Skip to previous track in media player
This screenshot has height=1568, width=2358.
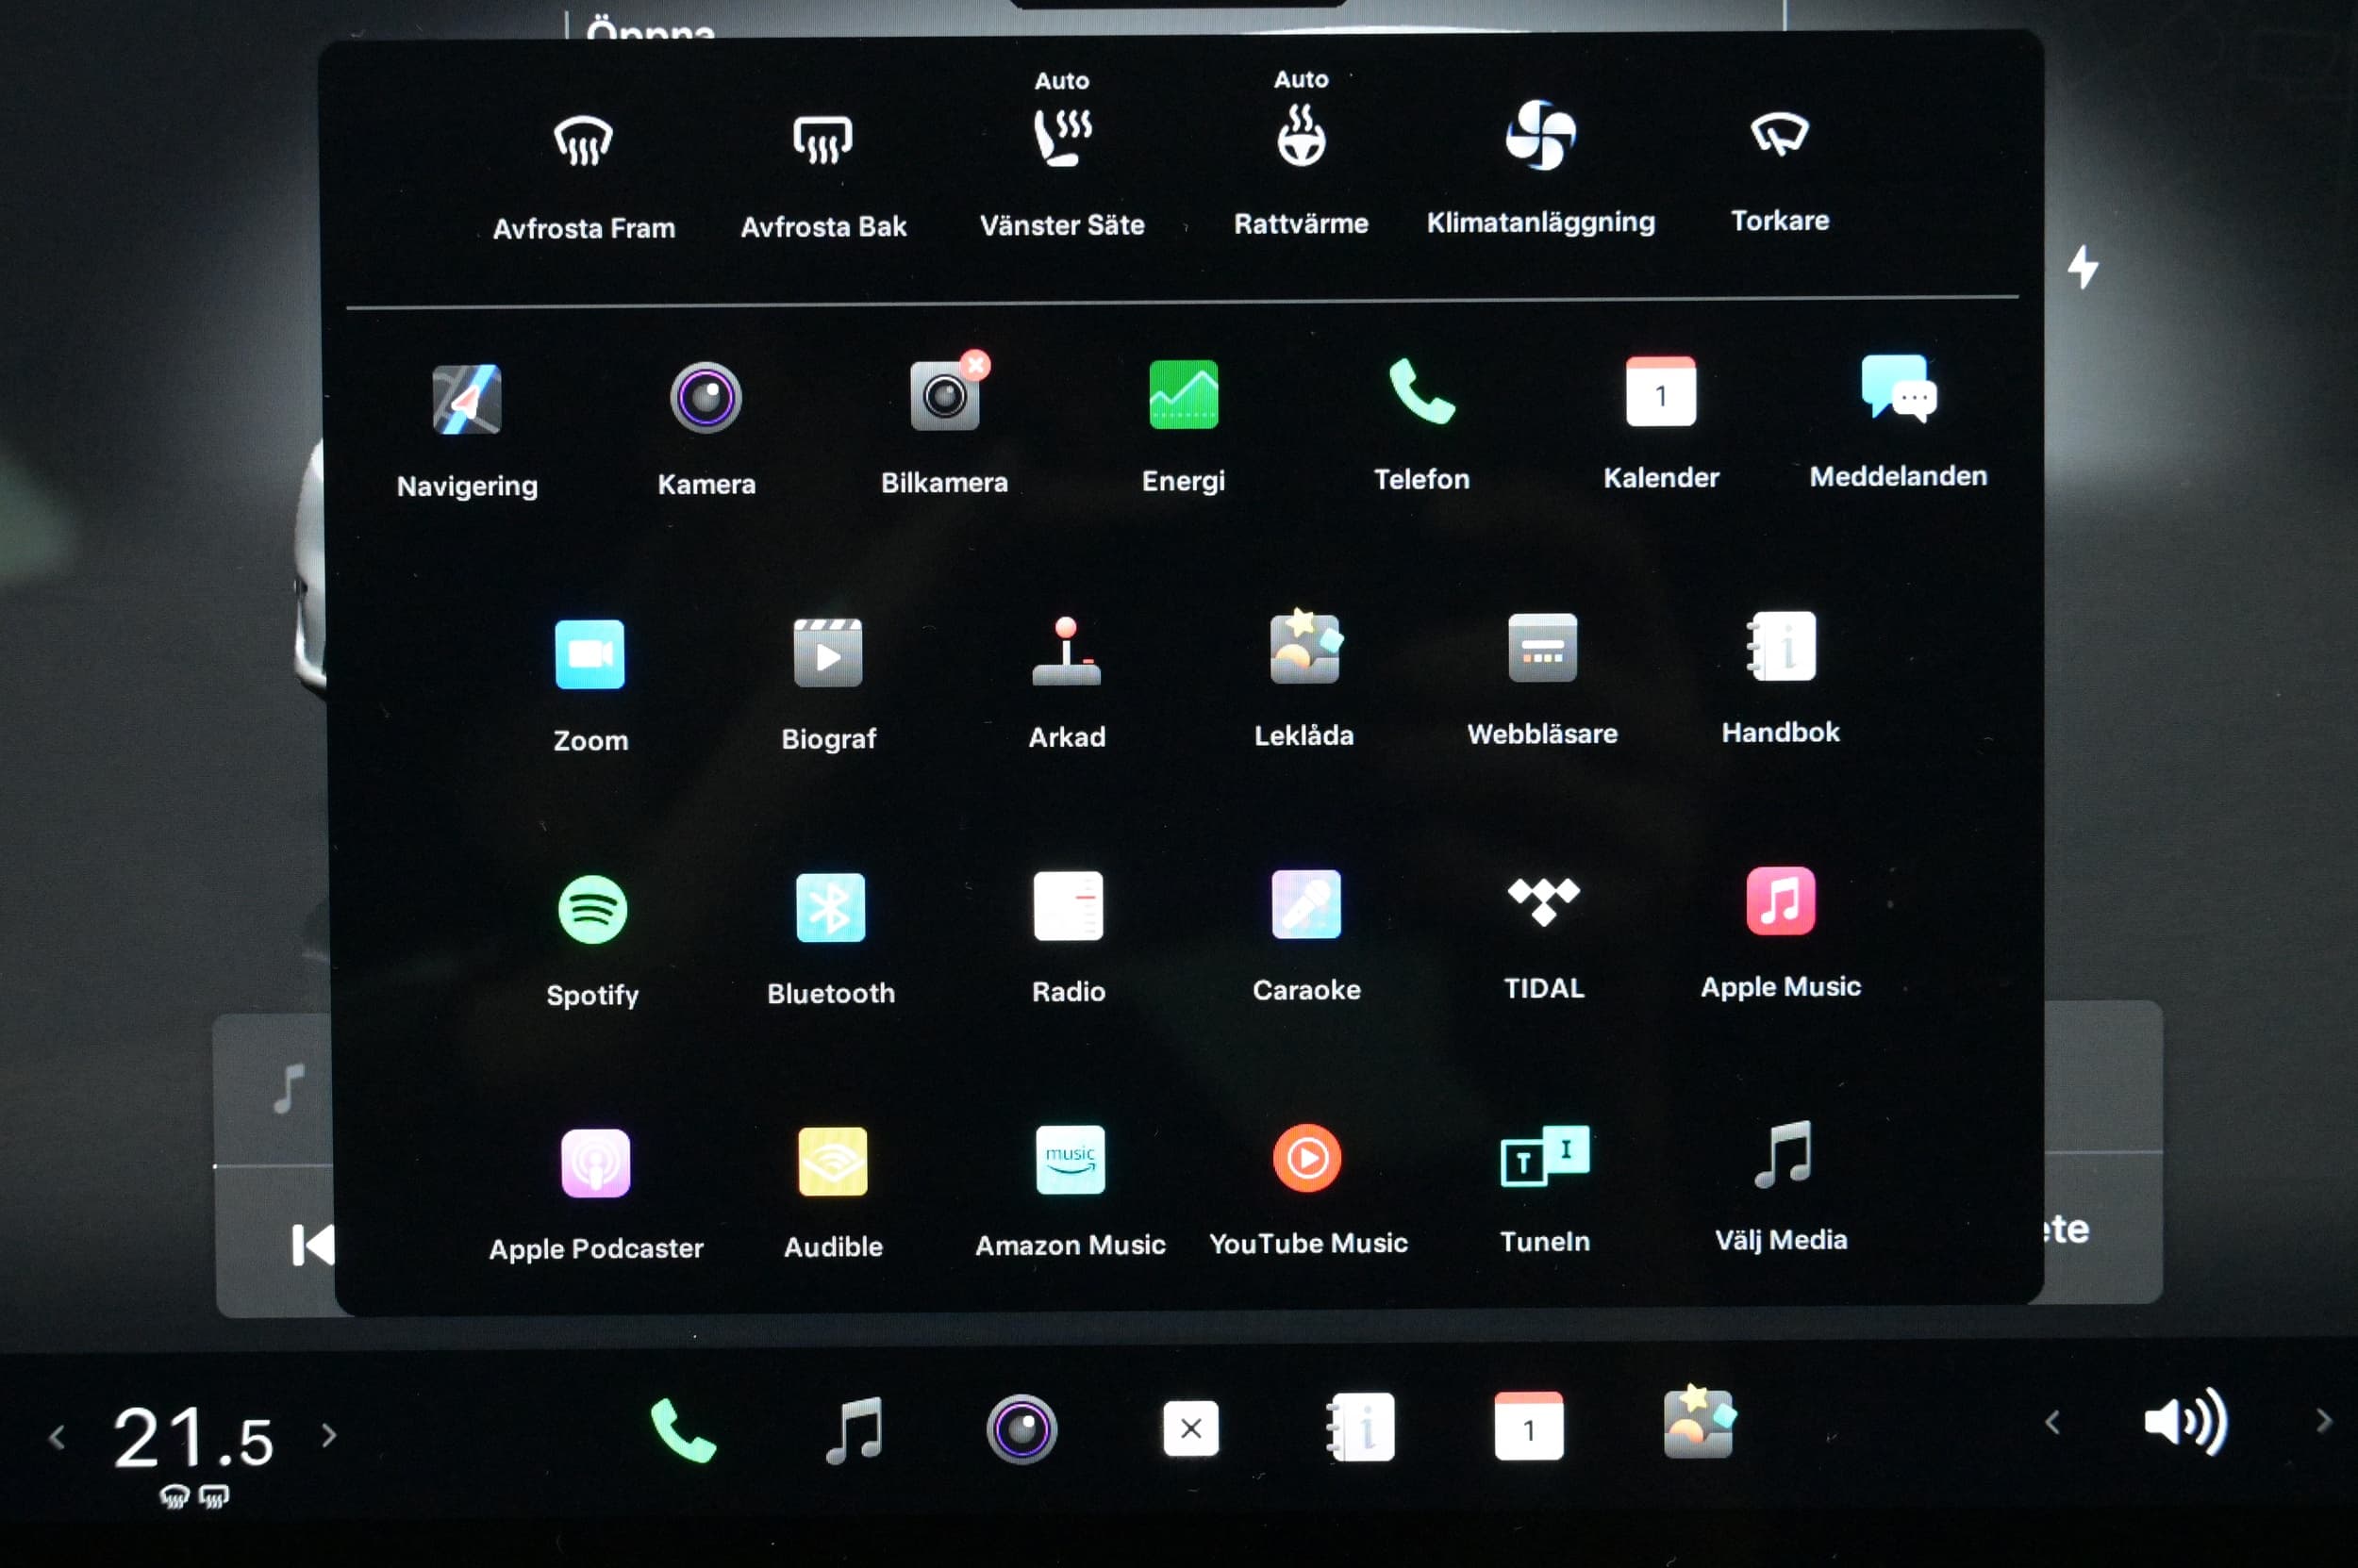pyautogui.click(x=312, y=1245)
